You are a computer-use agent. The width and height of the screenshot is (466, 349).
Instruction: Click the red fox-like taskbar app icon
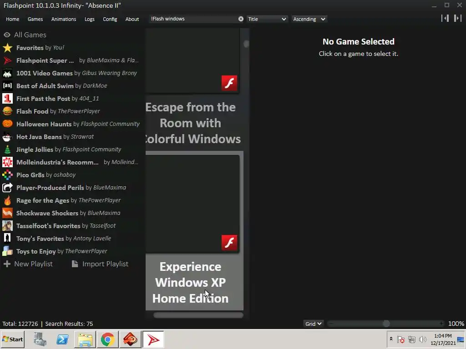(x=130, y=339)
